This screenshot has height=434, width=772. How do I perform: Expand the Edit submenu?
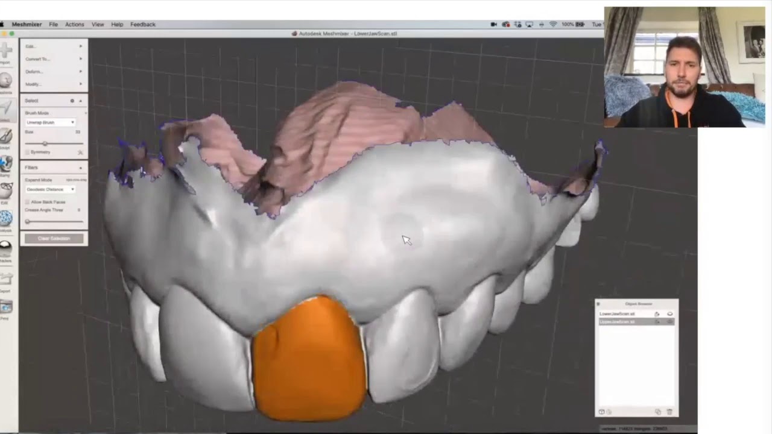click(x=54, y=46)
